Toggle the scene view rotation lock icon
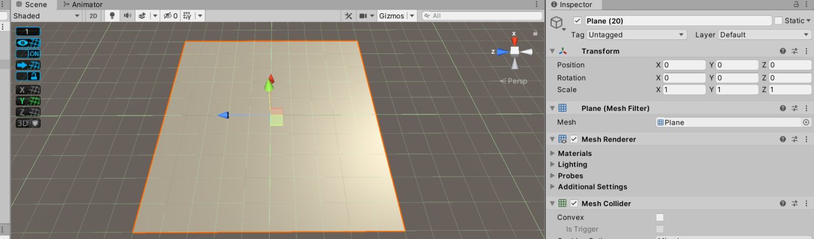This screenshot has height=239, width=814. click(x=535, y=33)
